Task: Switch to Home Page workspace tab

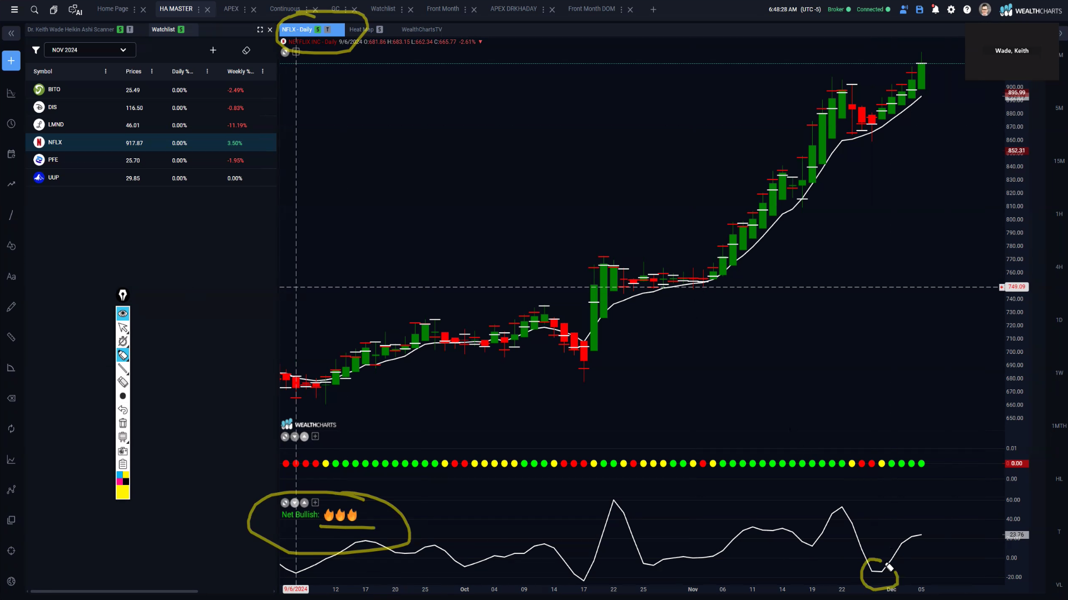Action: pyautogui.click(x=112, y=9)
